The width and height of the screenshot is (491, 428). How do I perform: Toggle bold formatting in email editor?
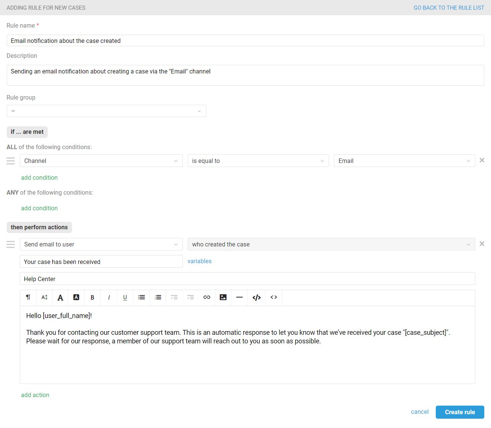click(x=92, y=298)
